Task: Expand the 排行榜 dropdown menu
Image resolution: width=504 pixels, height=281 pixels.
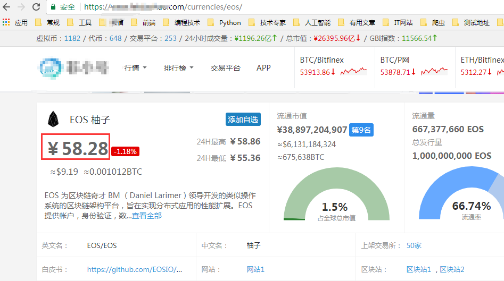Action: [x=178, y=68]
